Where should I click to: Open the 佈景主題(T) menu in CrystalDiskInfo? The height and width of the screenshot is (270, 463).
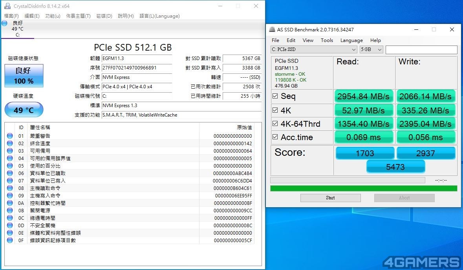(78, 16)
